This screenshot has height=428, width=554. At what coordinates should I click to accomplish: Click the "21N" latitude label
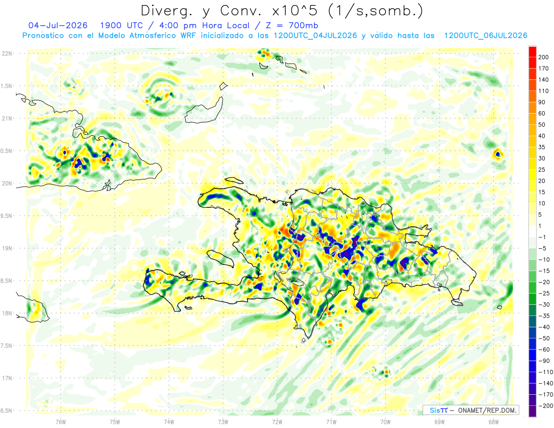[x=7, y=118]
